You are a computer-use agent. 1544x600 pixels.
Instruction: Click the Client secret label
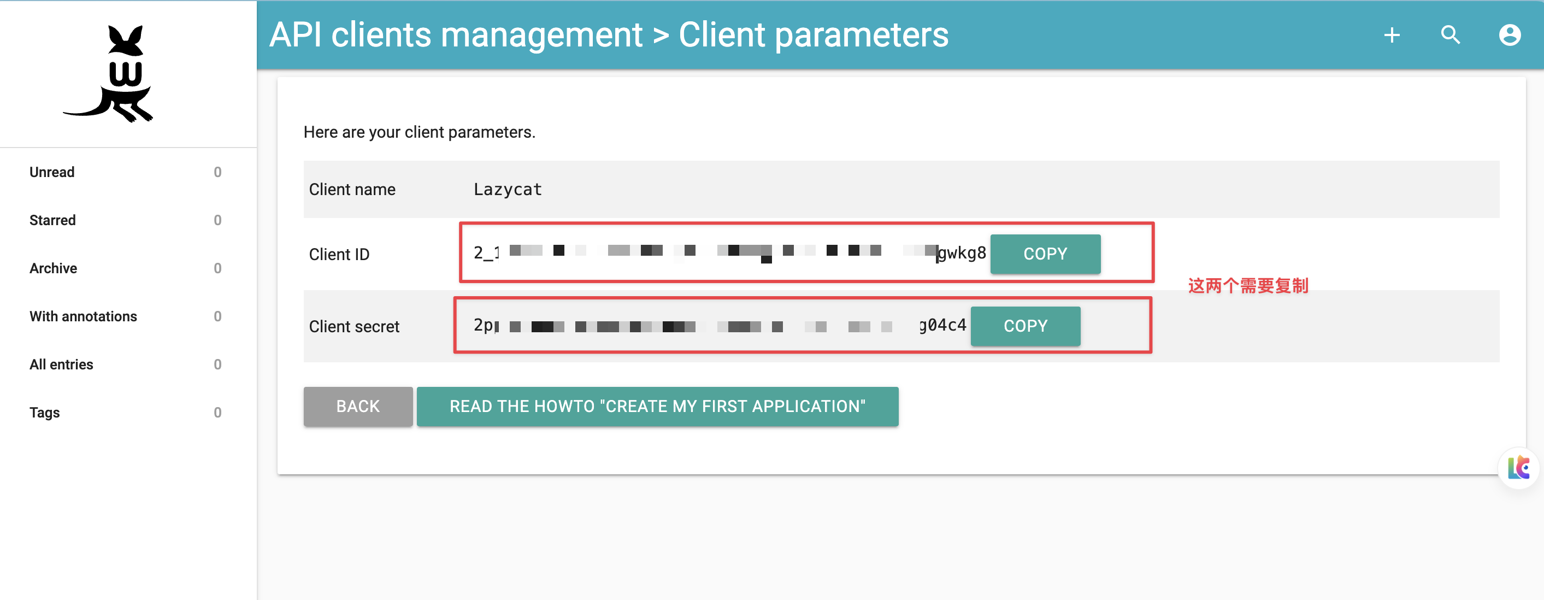[353, 326]
